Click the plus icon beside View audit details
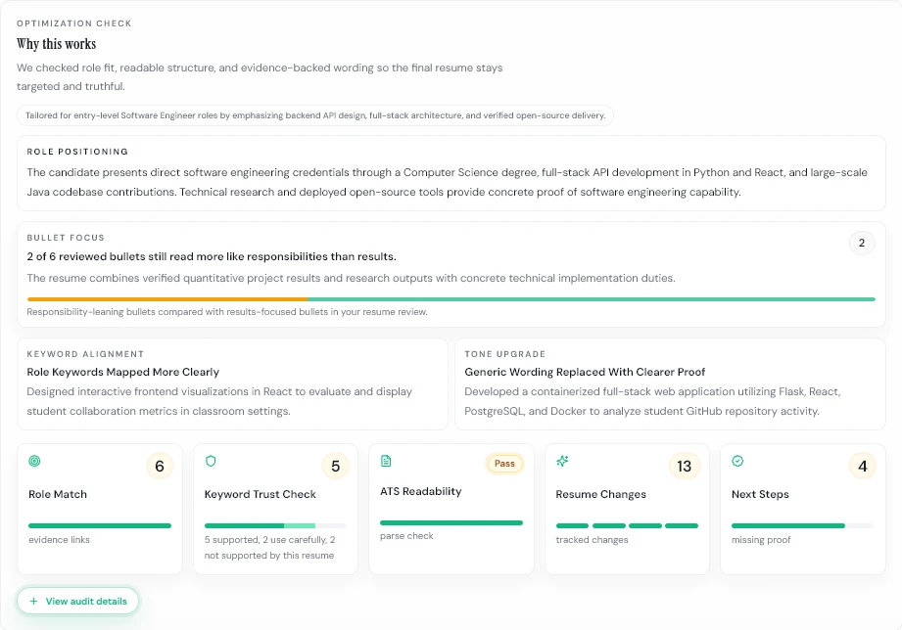Viewport: 902px width, 630px height. click(33, 602)
